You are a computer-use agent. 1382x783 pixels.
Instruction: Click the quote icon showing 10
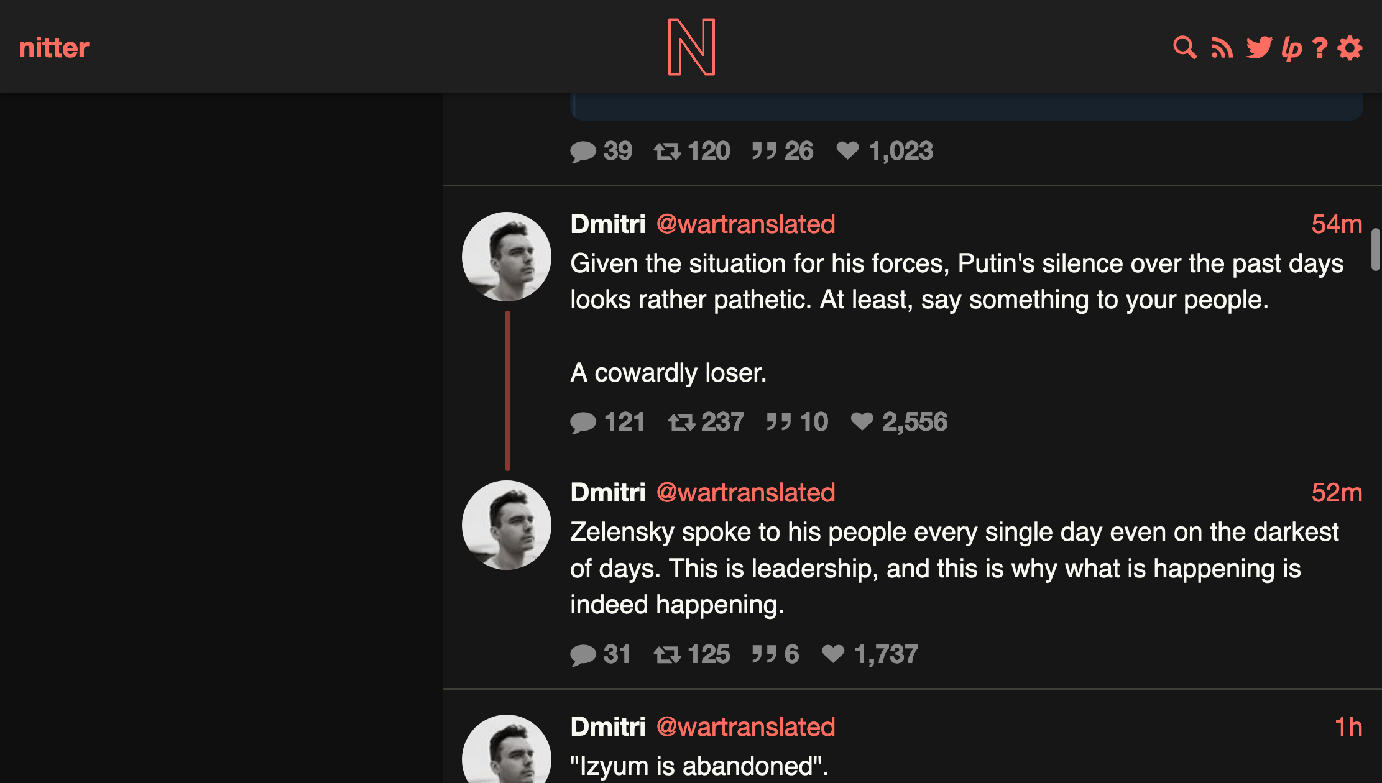pyautogui.click(x=778, y=422)
